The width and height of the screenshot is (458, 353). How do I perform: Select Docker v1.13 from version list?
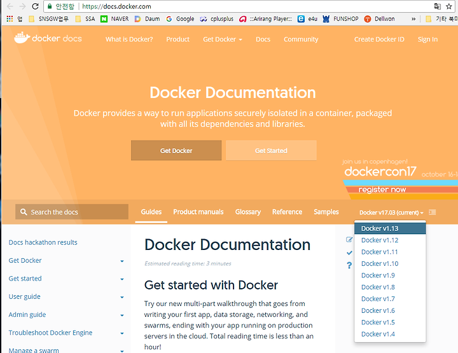coord(390,228)
